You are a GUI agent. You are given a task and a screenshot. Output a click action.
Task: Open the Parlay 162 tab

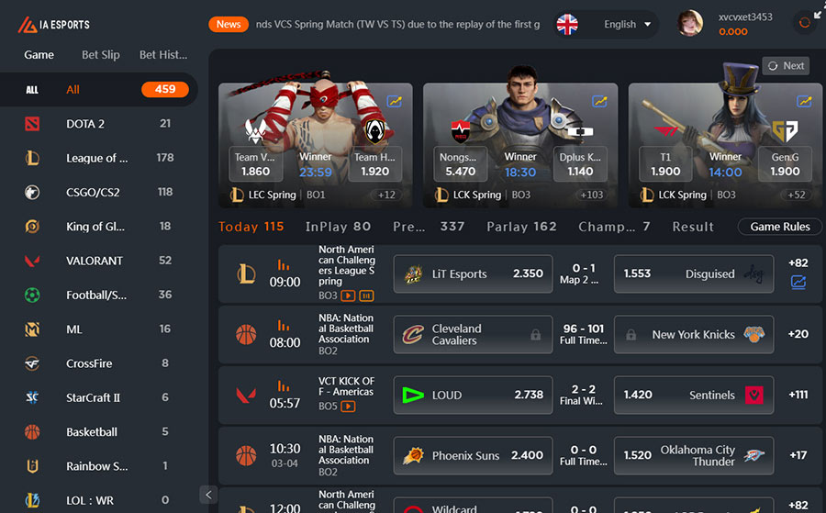click(x=521, y=227)
